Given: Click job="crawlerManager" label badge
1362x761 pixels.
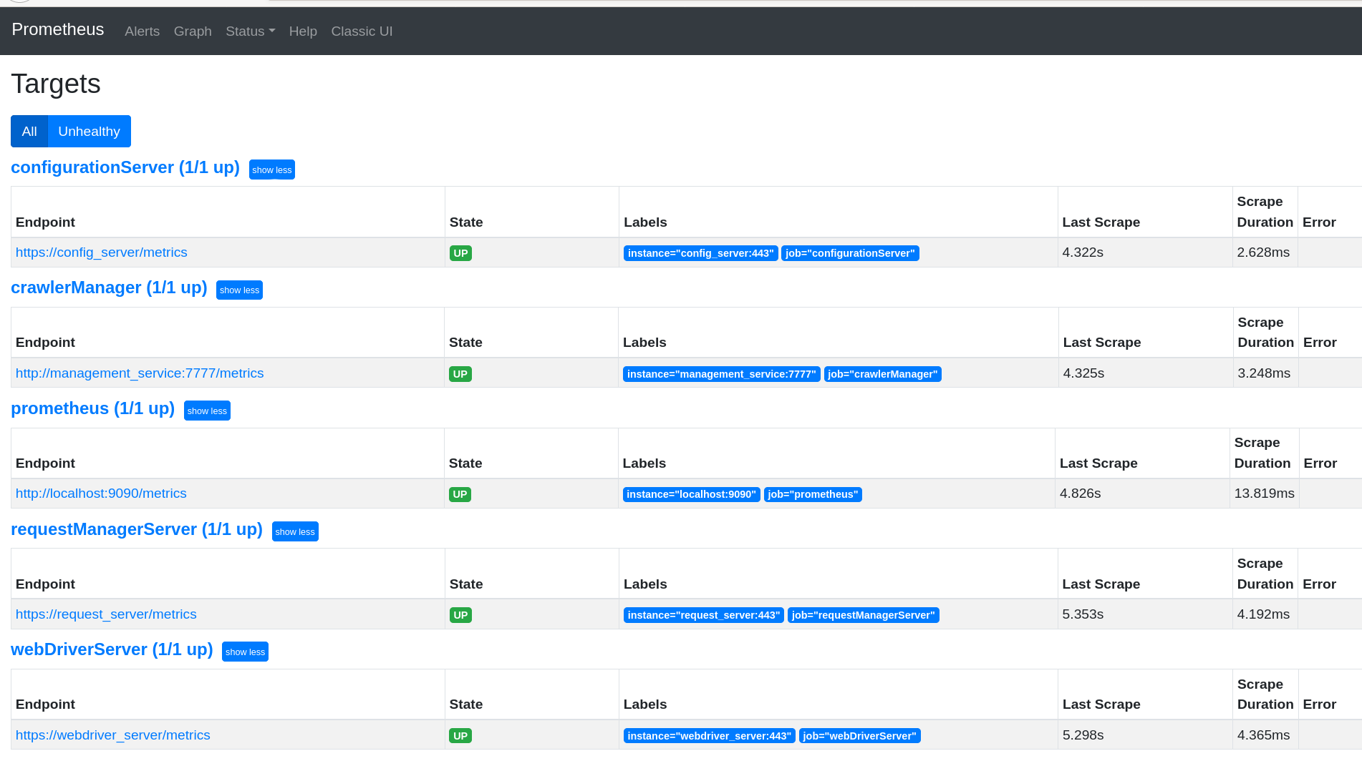Looking at the screenshot, I should click(883, 374).
